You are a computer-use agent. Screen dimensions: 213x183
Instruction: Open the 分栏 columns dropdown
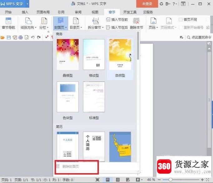[x=44, y=23]
